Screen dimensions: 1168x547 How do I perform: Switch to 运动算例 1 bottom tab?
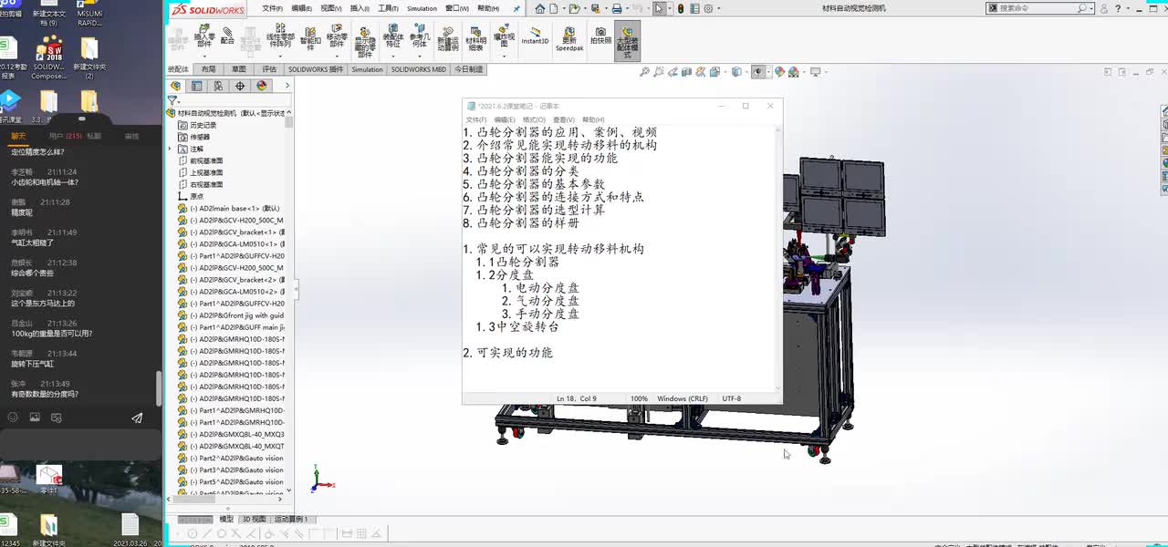click(x=292, y=519)
